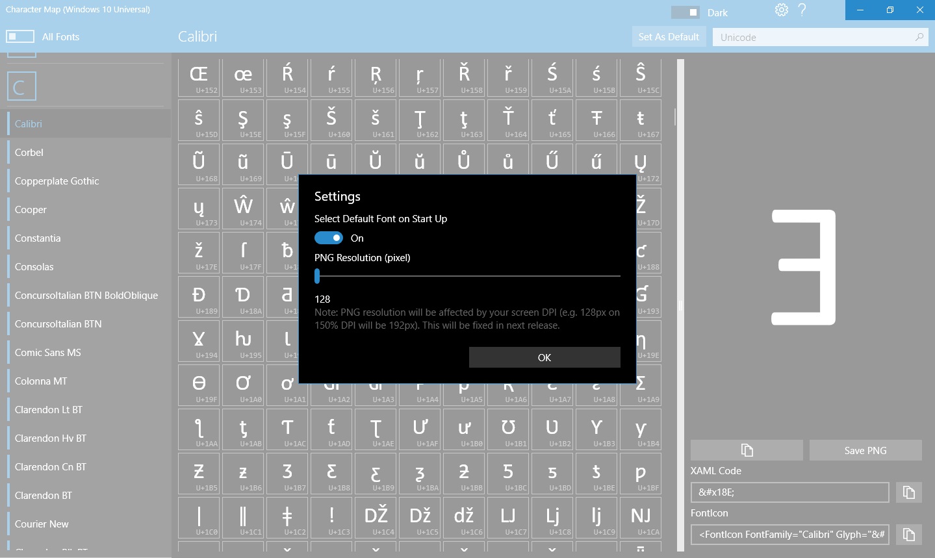Copy the XAML Code with its copy icon
The width and height of the screenshot is (935, 558).
point(908,492)
